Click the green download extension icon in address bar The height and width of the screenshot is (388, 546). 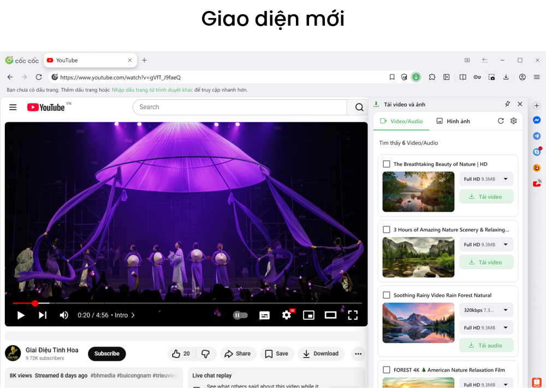click(x=416, y=77)
